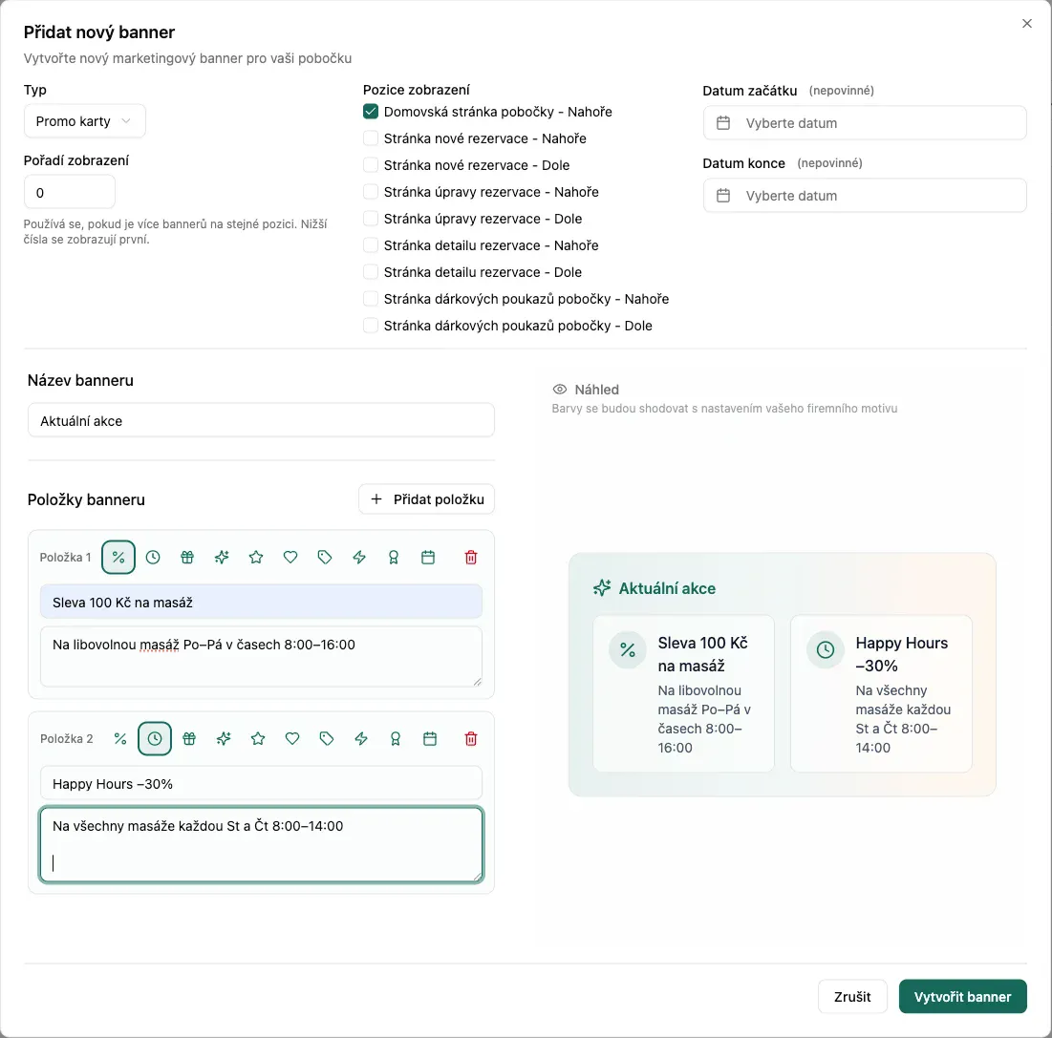
Task: Uncheck Domovská stránka pobočky - Nahoře
Action: [x=371, y=112]
